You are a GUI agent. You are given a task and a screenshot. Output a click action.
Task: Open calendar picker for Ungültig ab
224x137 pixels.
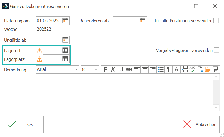[65, 40]
